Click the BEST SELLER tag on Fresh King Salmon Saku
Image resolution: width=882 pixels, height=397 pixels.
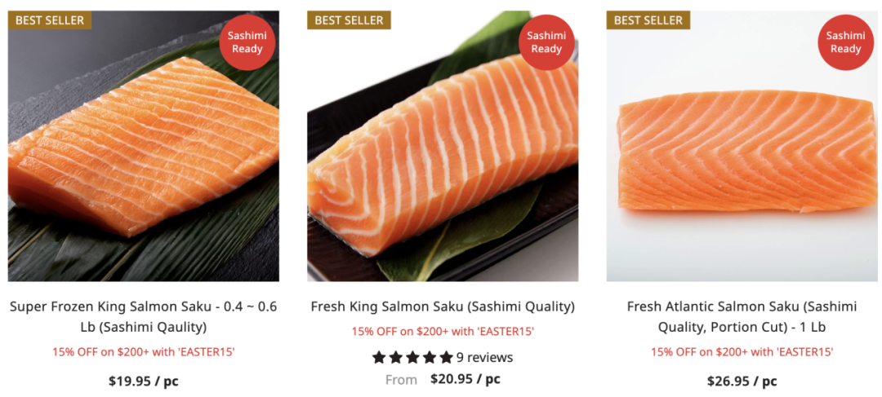pos(349,20)
